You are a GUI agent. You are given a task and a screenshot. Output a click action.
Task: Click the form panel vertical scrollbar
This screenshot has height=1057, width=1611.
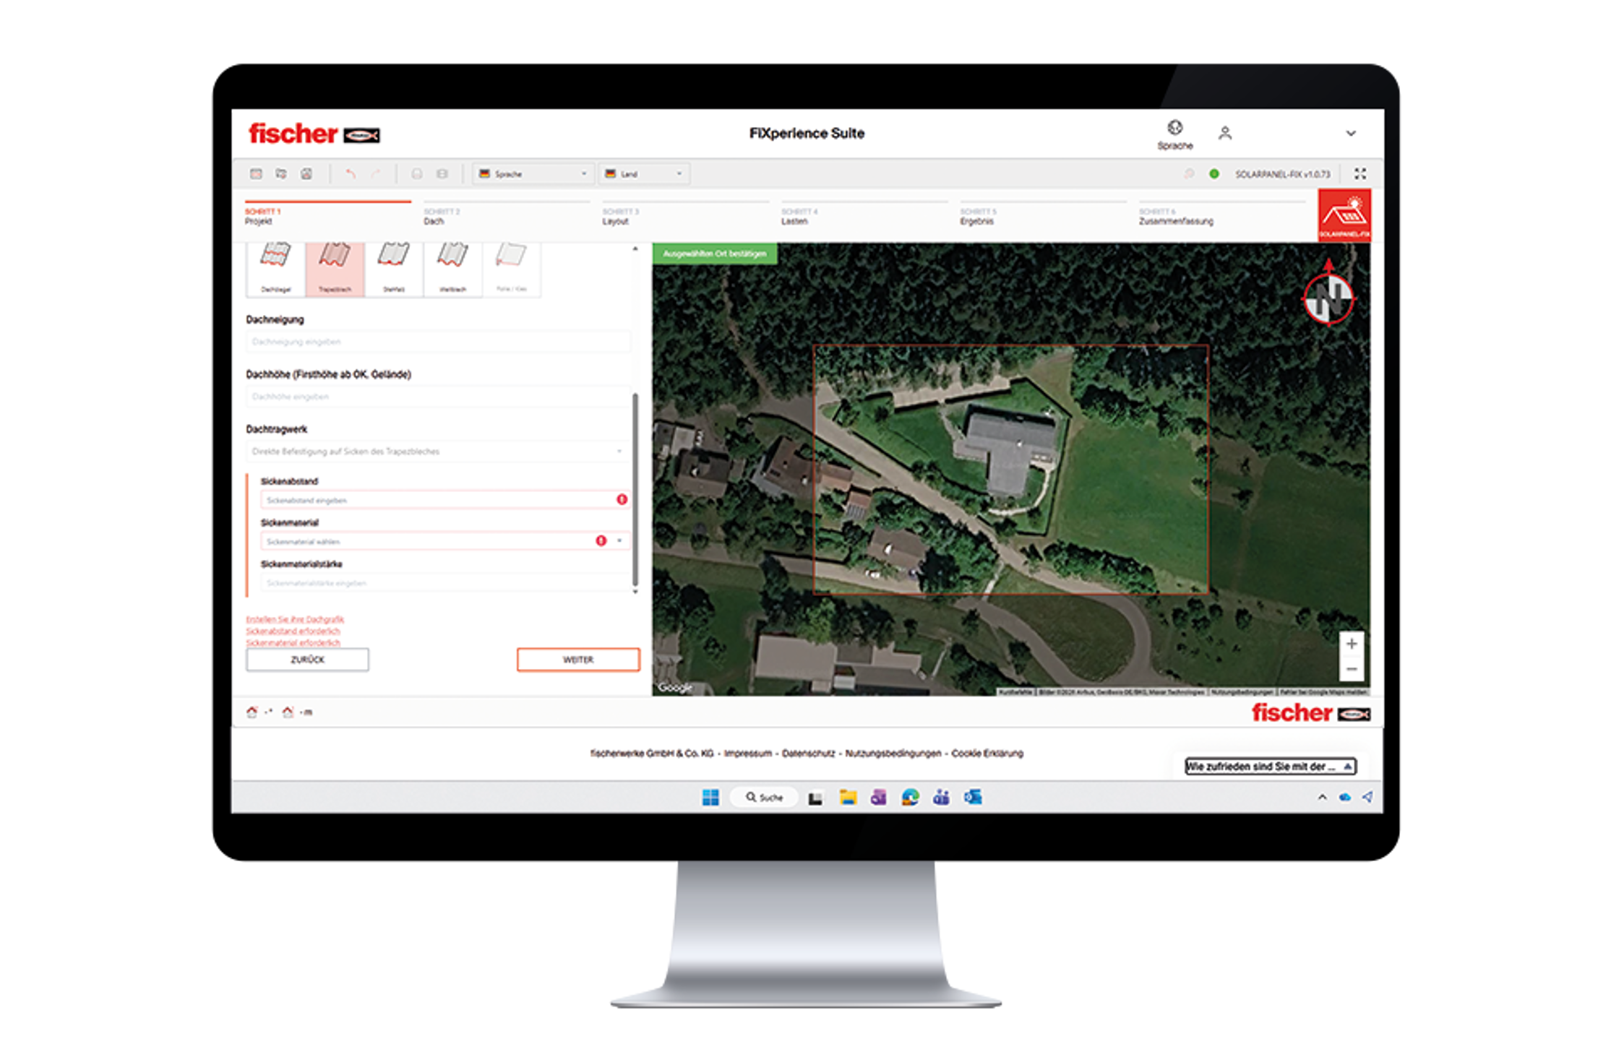click(x=635, y=489)
